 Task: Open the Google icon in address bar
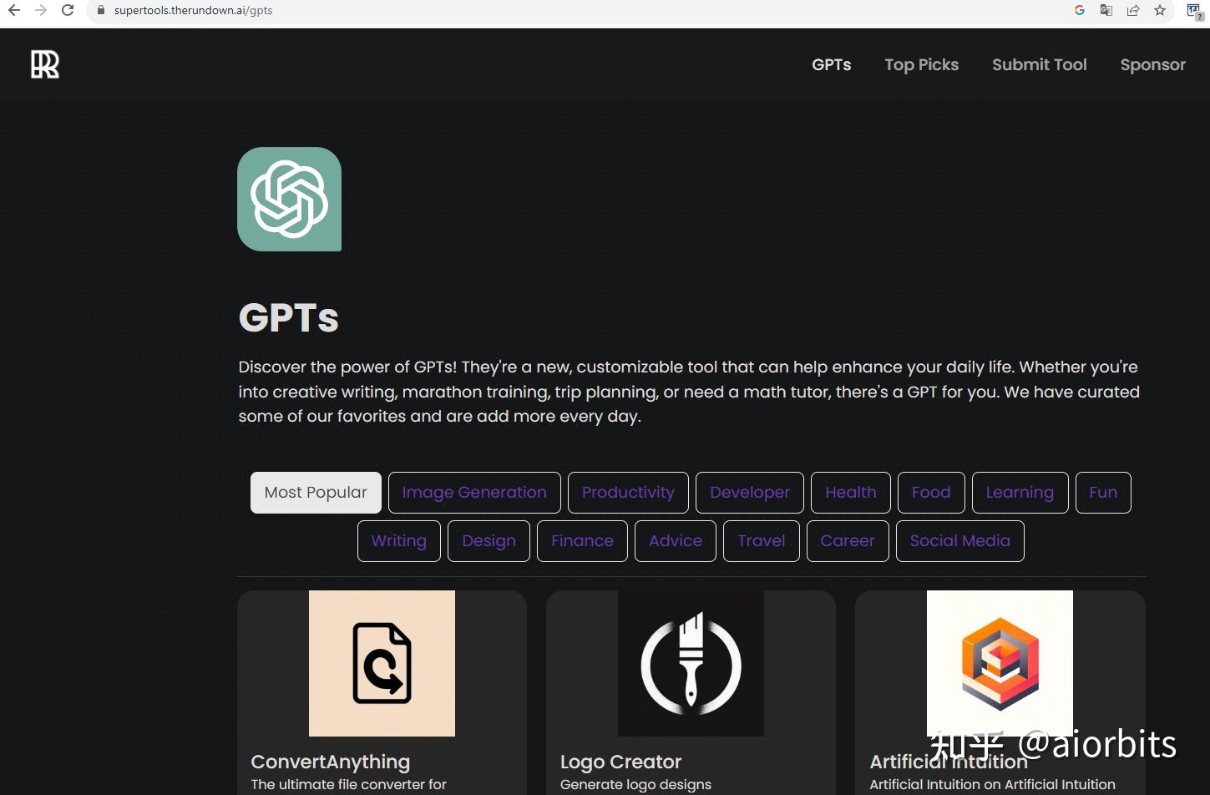point(1080,10)
